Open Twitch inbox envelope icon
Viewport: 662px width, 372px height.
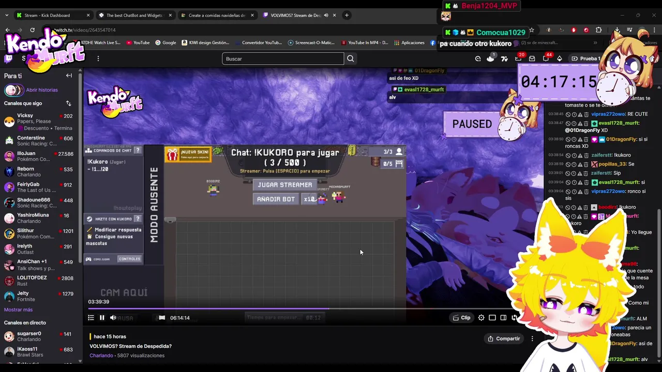[x=532, y=58]
